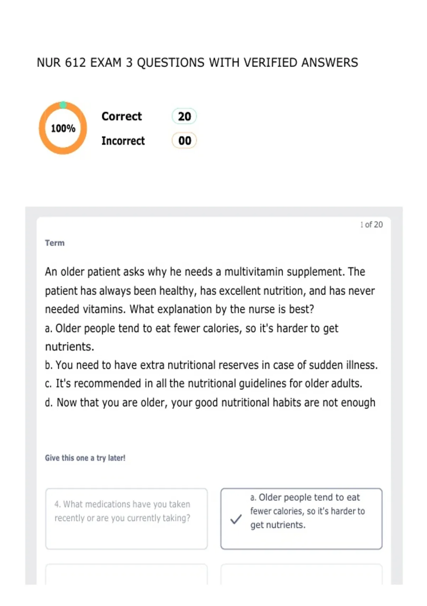Click the green dot on the score ring
This screenshot has height=606, width=427.
pos(63,105)
